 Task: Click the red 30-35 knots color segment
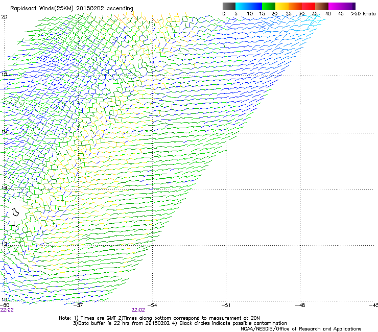(309, 6)
